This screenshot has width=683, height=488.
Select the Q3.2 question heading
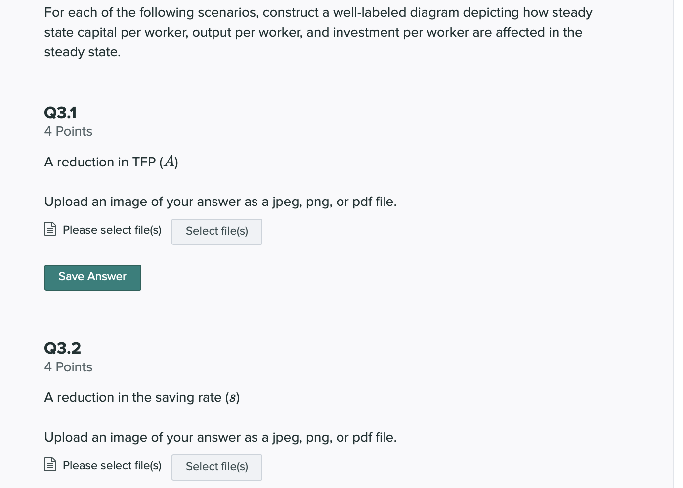(x=62, y=348)
